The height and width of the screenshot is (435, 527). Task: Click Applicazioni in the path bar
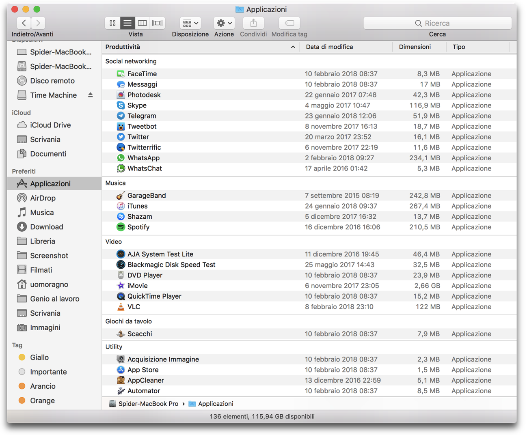(211, 404)
